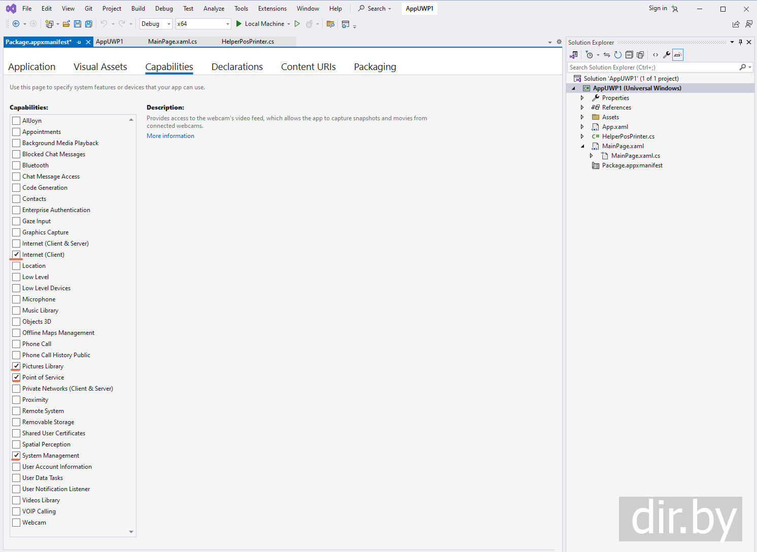Open the Debug configuration dropdown

click(156, 24)
